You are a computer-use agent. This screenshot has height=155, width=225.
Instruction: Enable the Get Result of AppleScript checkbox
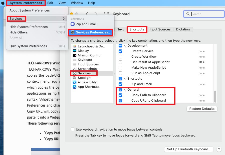[x=120, y=62]
